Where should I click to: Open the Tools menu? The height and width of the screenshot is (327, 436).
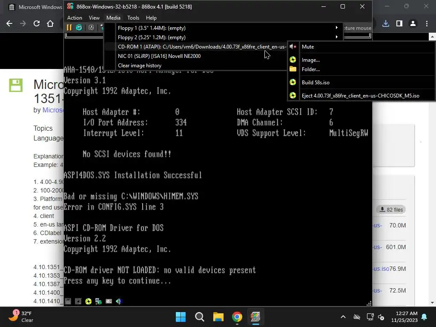133,18
